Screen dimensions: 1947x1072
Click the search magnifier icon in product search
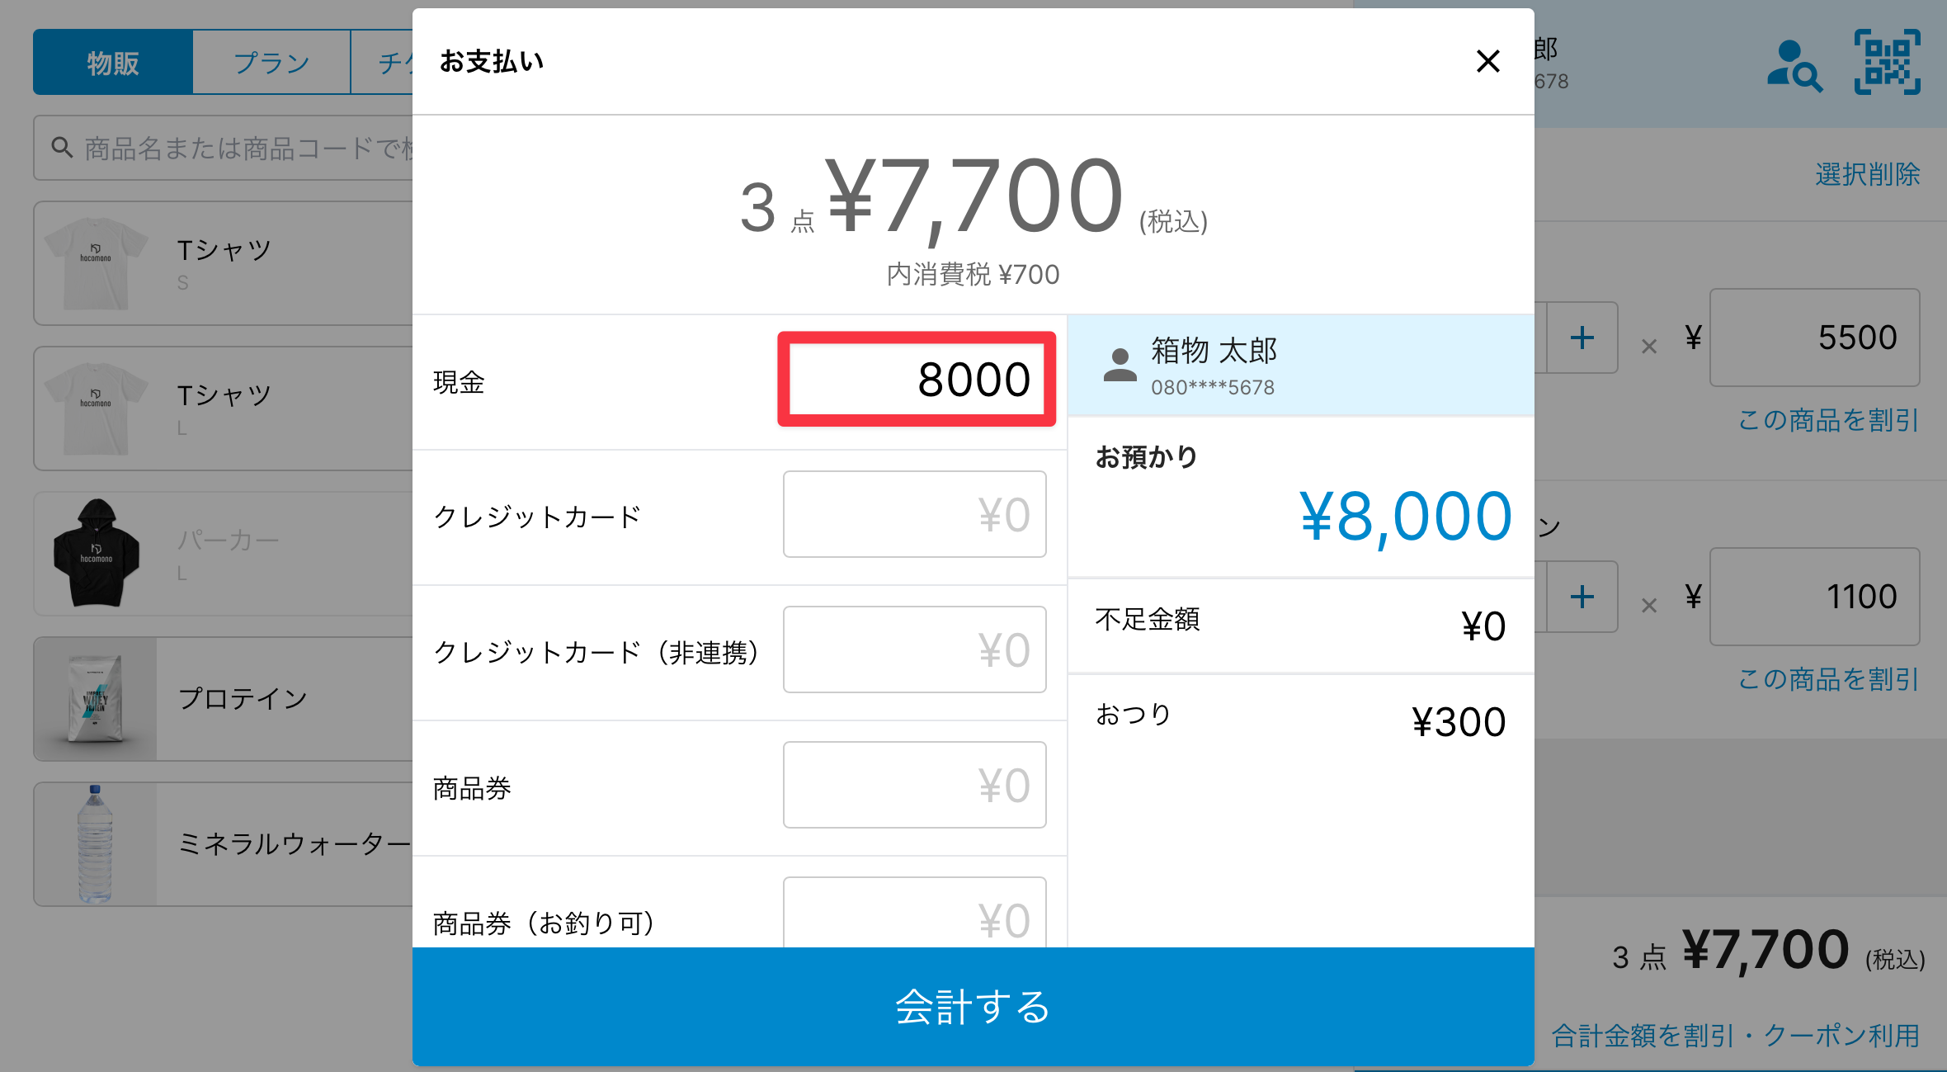(x=62, y=148)
